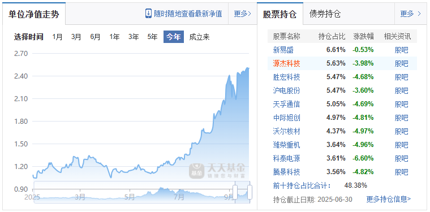Screen dimensions: 430x212
Task: Select 今年 time range
Action: tap(174, 37)
